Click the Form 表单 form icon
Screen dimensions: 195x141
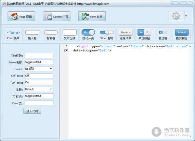point(13,34)
